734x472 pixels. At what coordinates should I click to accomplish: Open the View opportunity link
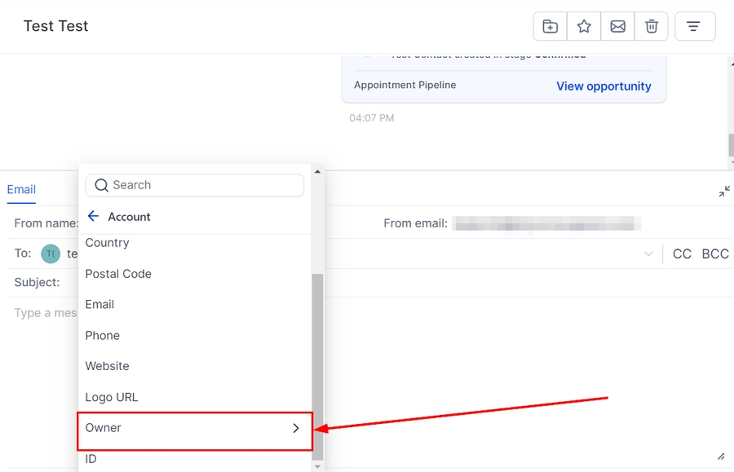[x=604, y=86]
